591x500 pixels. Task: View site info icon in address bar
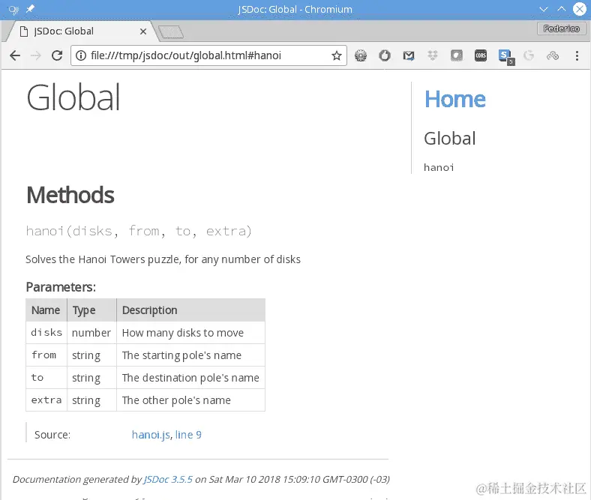(x=81, y=55)
